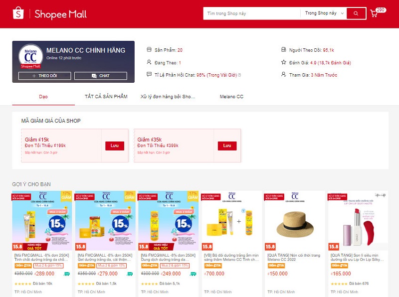Screen dimensions: 399x297
Task: Open the shopping cart icon
Action: 374,13
